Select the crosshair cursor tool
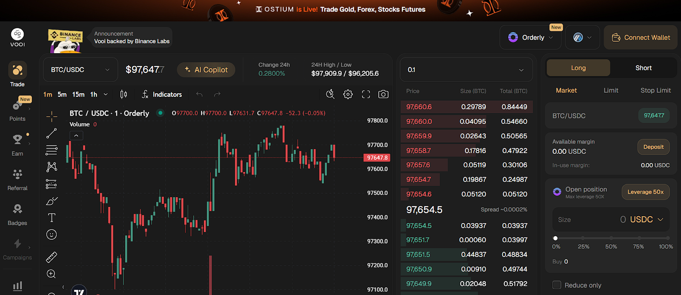 pos(52,116)
